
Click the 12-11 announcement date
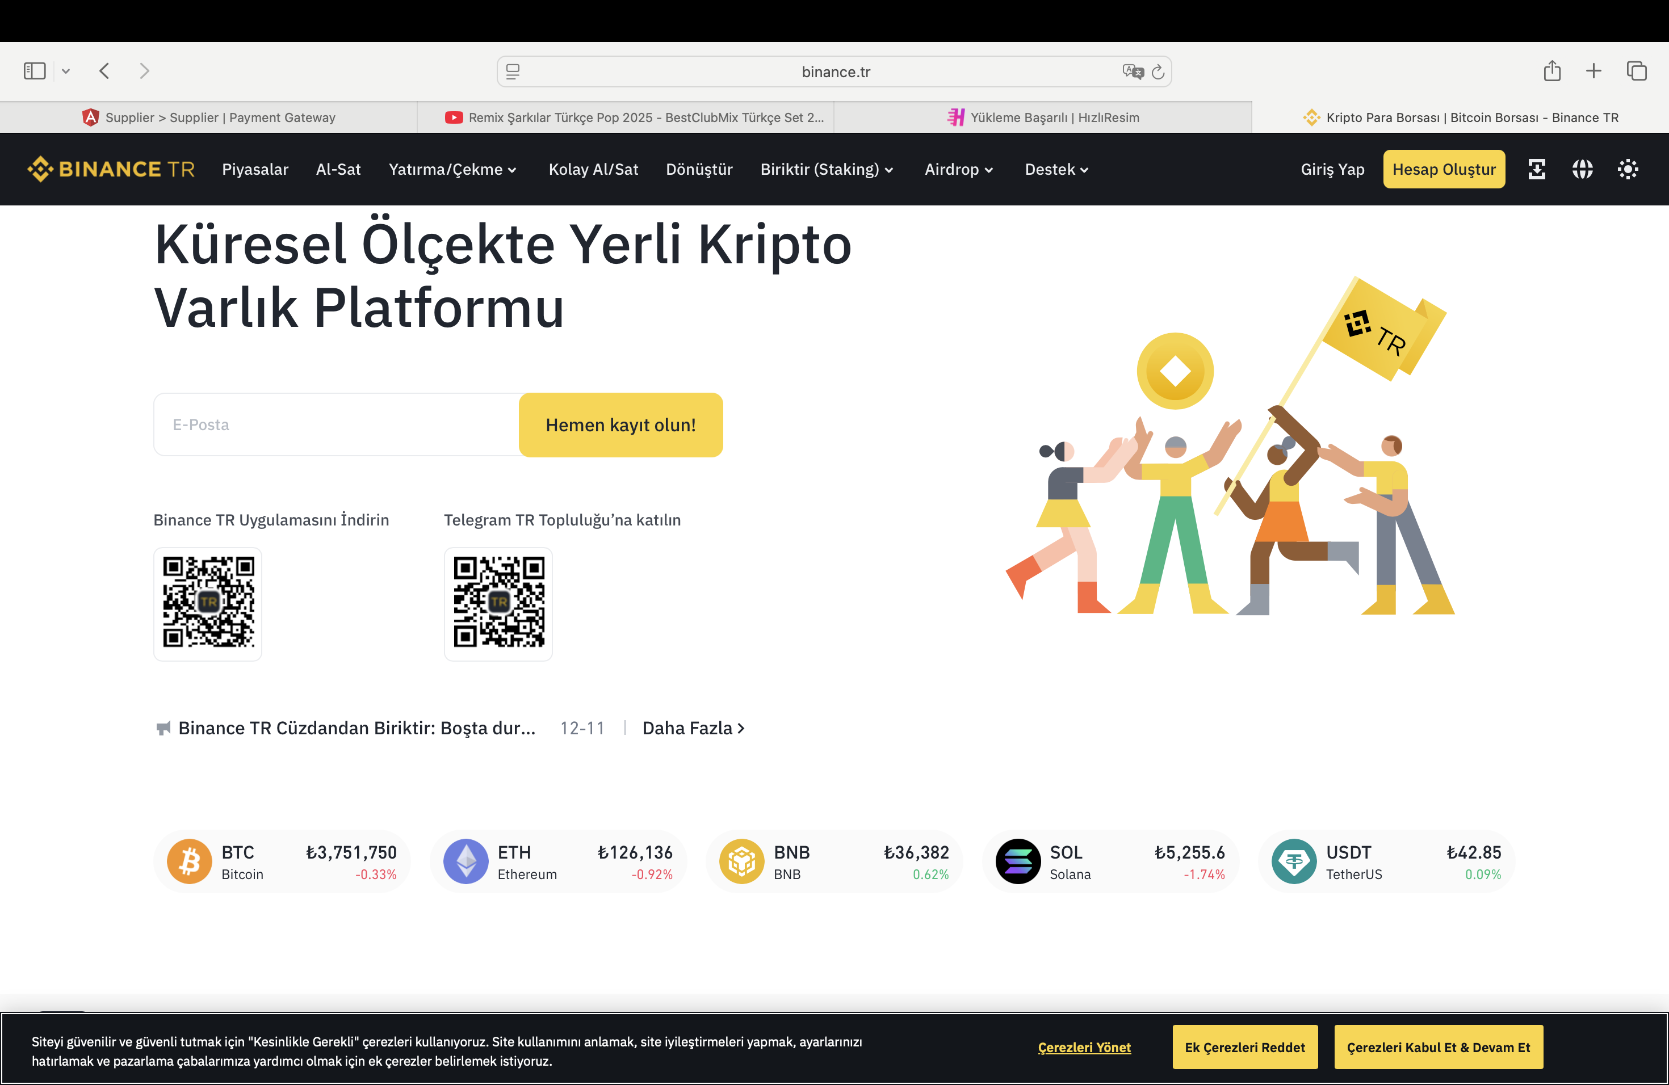[x=582, y=728]
